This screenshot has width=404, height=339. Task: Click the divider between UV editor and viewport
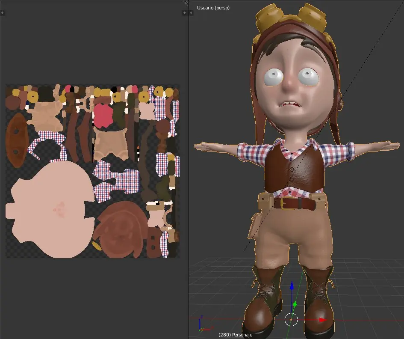(188, 171)
